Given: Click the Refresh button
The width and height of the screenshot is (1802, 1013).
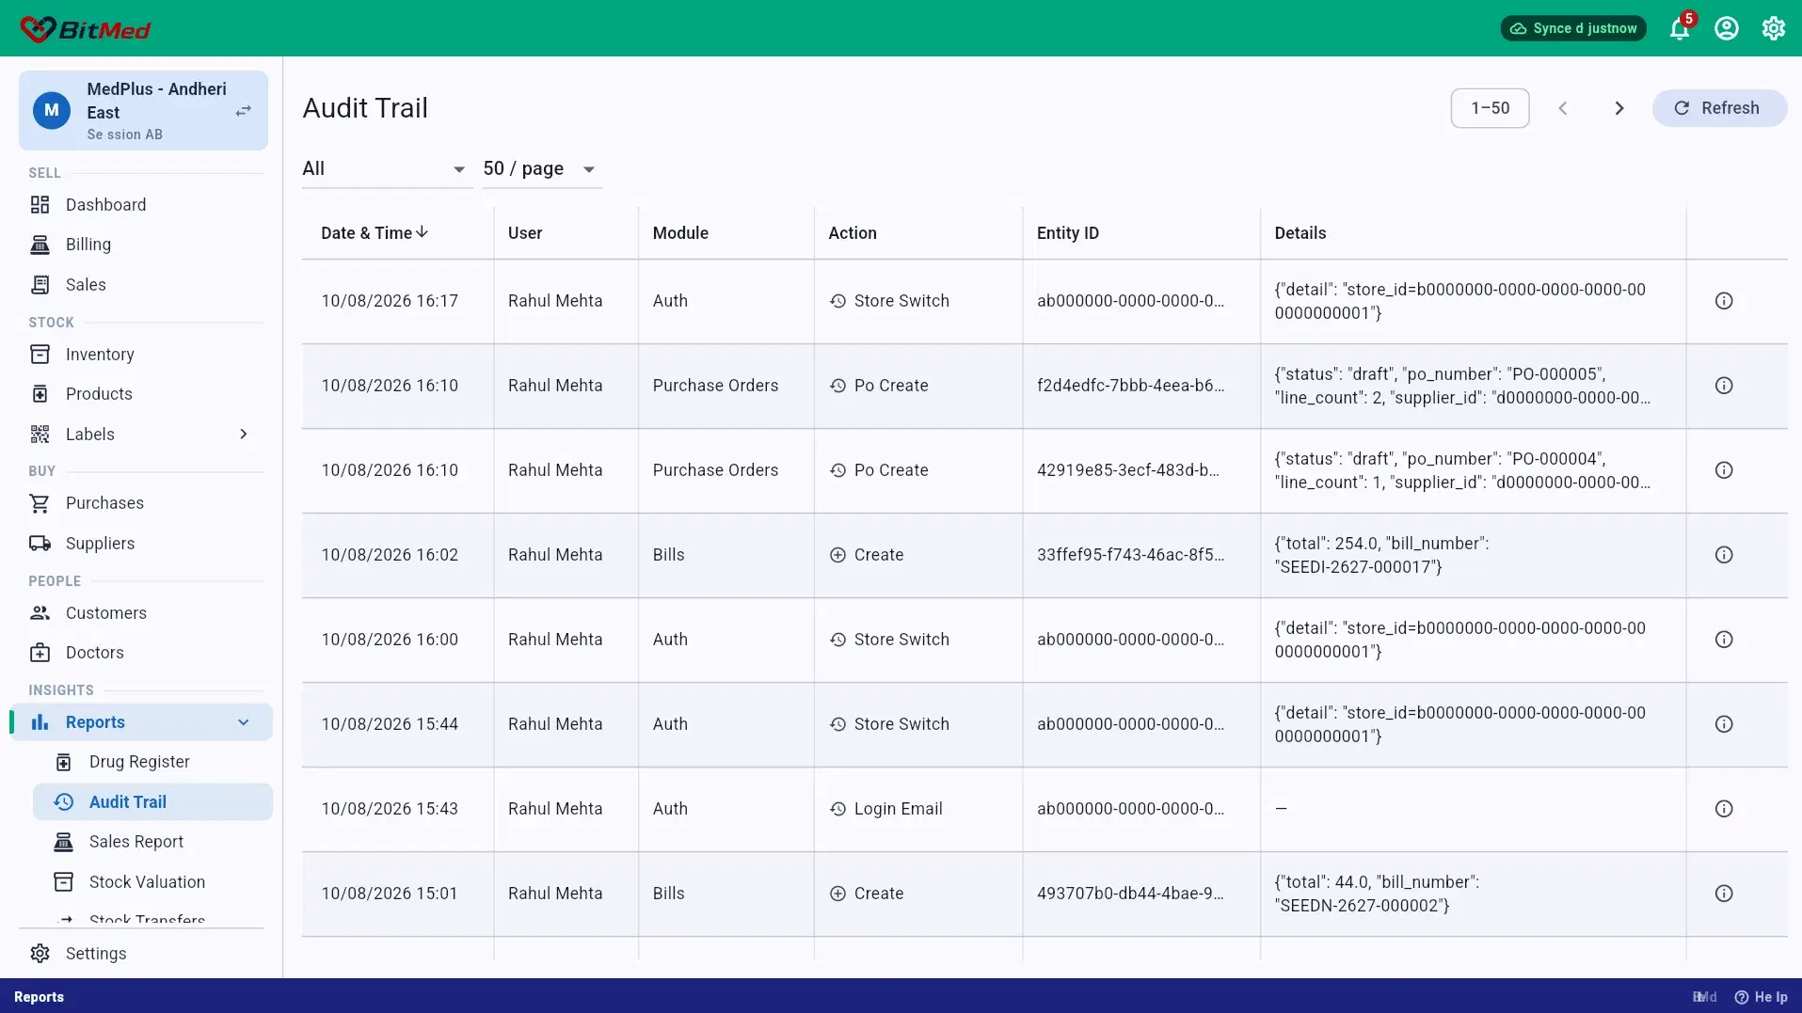Looking at the screenshot, I should pos(1719,108).
